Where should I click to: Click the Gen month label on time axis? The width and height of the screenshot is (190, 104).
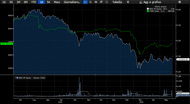coord(114,100)
